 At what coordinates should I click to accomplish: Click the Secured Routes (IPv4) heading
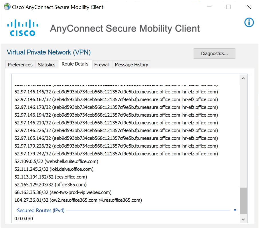tap(41, 211)
